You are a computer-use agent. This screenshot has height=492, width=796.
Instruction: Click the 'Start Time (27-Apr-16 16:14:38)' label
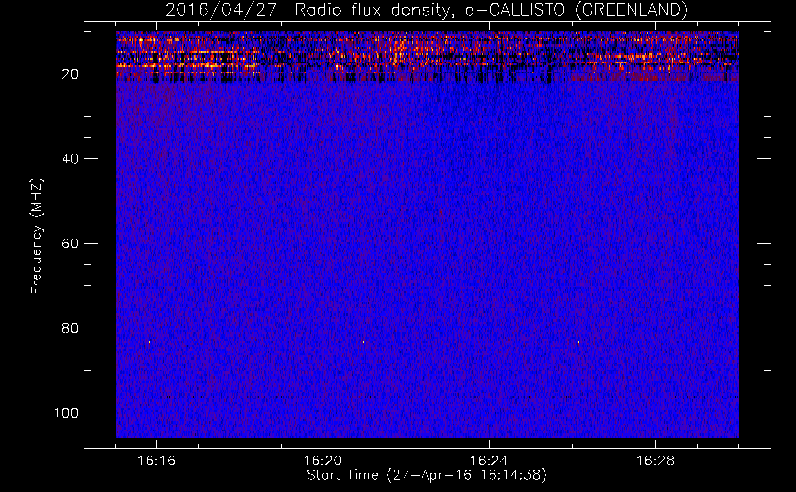(427, 475)
